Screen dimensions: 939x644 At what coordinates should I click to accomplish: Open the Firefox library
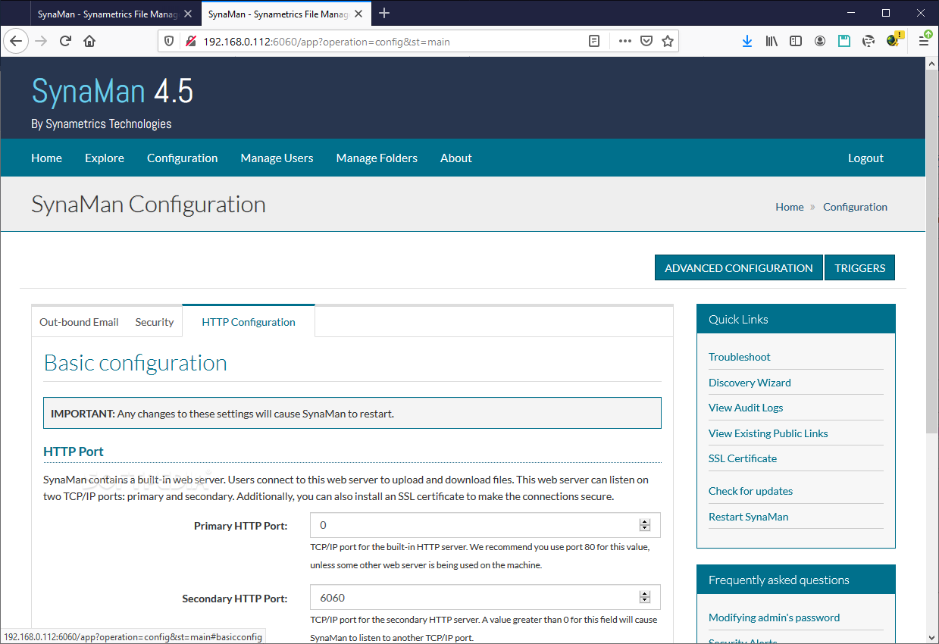point(772,41)
